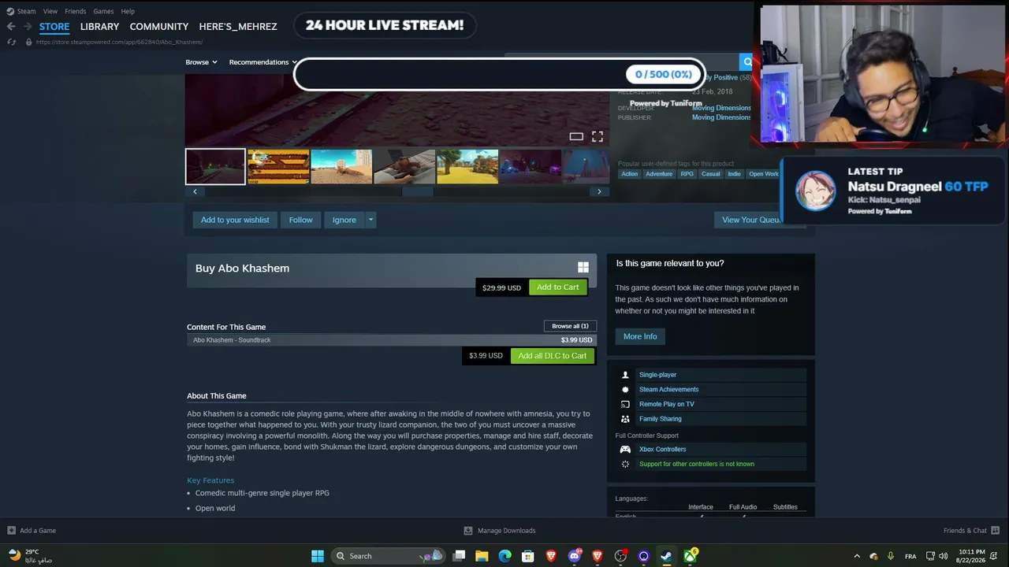Open the View menu
This screenshot has height=567, width=1009.
[50, 11]
